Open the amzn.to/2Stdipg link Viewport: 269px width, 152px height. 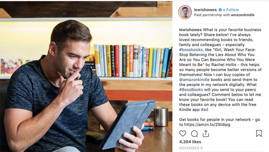207,124
